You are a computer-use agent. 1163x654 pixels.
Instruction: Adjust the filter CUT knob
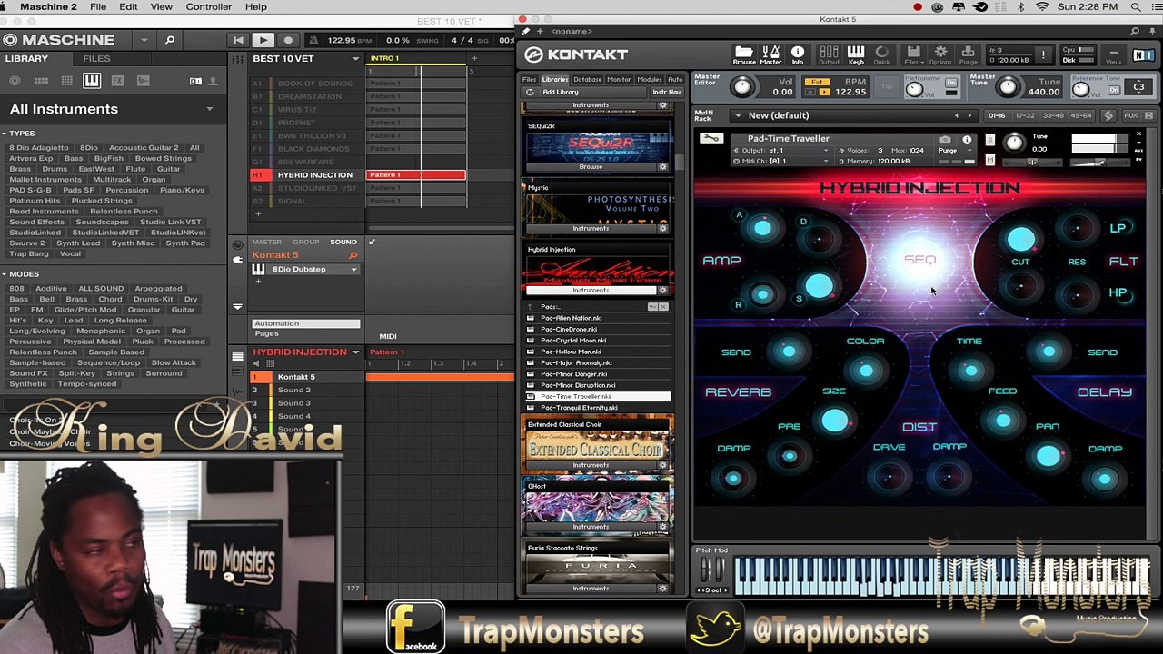(x=1020, y=240)
